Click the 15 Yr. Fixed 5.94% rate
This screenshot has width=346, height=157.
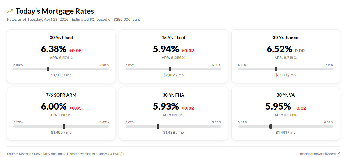166,49
